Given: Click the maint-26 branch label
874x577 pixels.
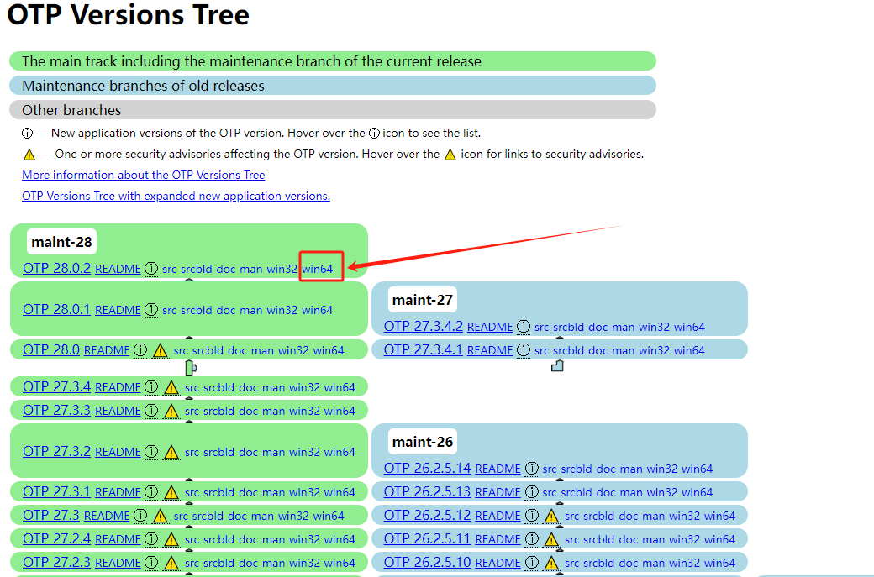Looking at the screenshot, I should pyautogui.click(x=423, y=442).
